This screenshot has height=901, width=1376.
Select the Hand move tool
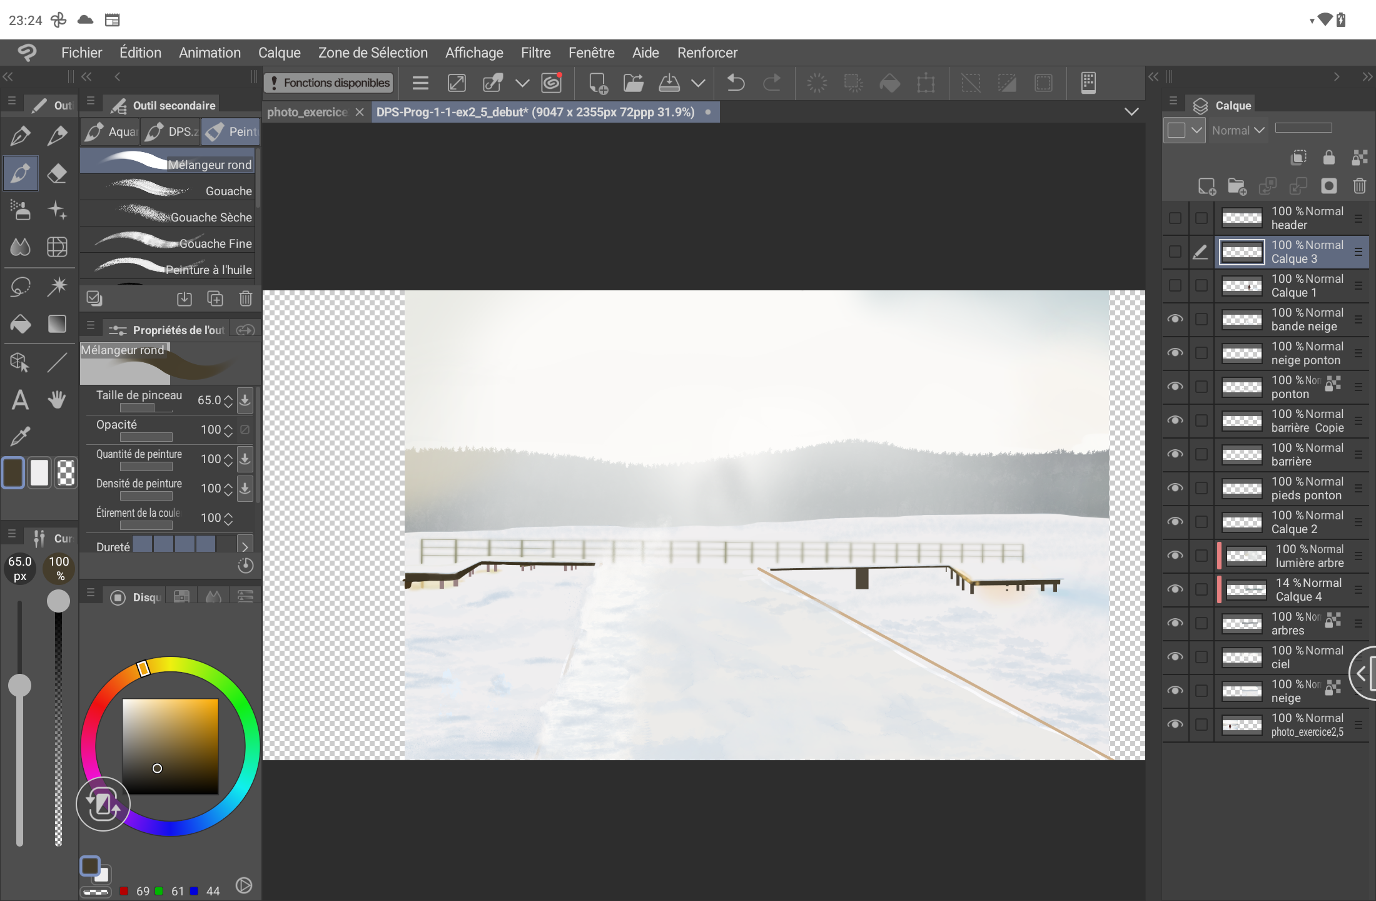pos(57,399)
